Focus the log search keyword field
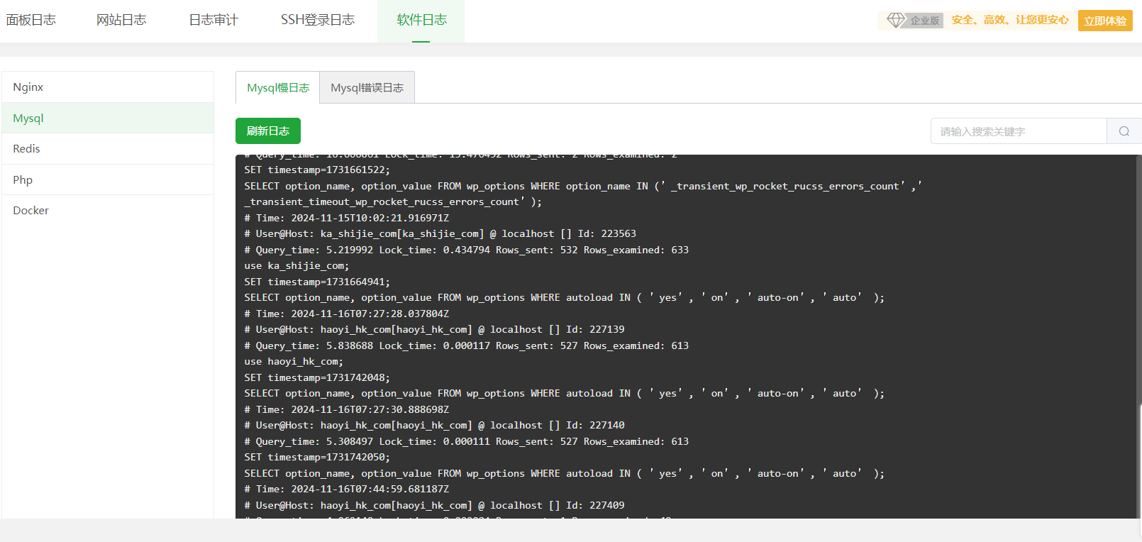This screenshot has width=1142, height=542. point(1019,131)
